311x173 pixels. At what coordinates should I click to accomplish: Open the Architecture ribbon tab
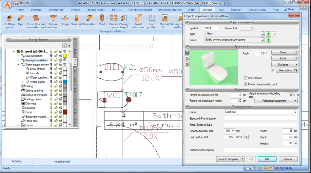click(x=56, y=10)
